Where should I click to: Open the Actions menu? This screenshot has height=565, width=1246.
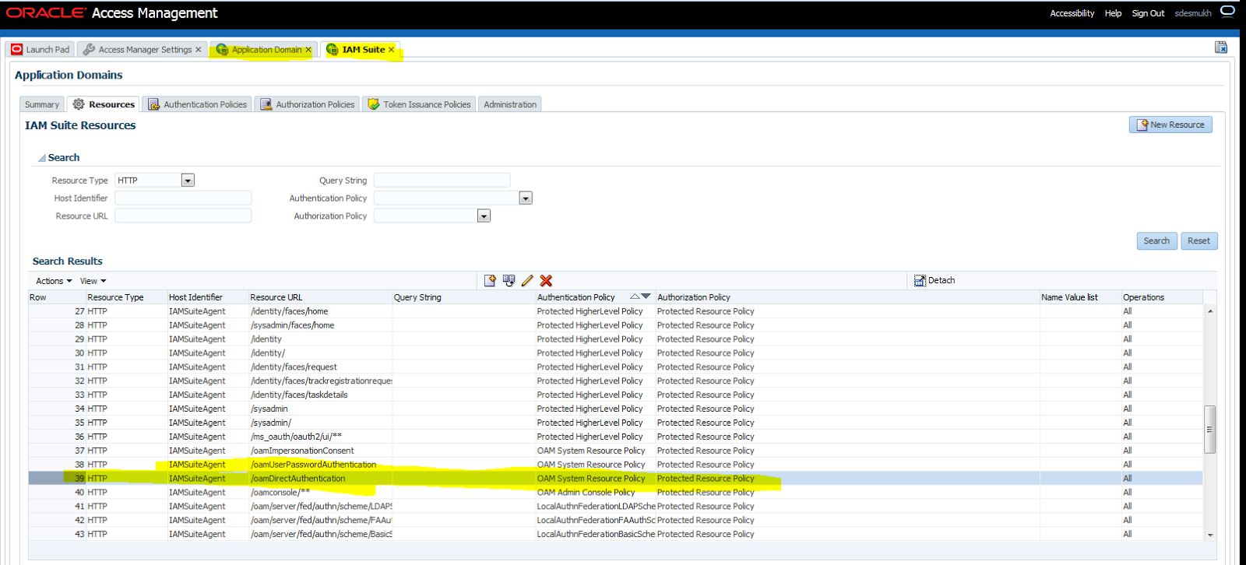(x=54, y=281)
